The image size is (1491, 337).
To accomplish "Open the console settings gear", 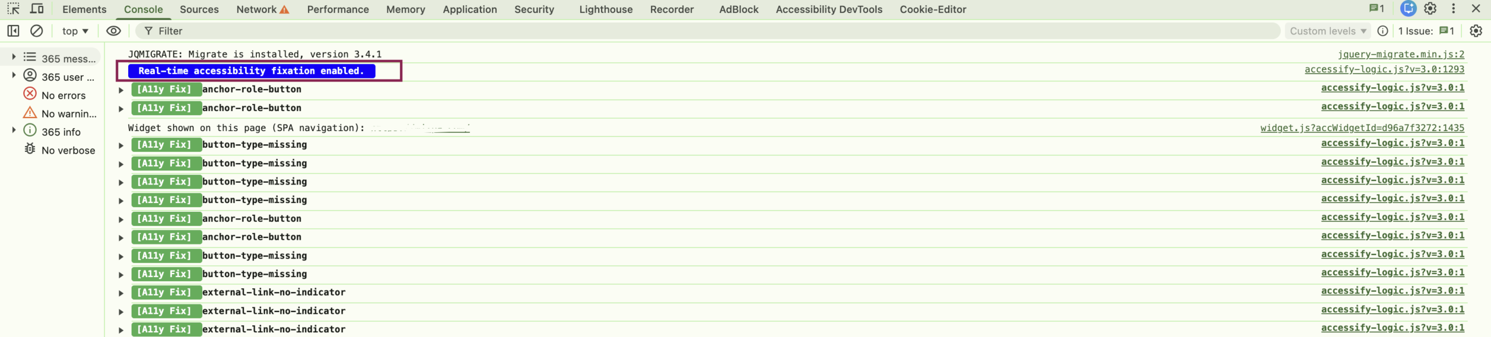I will [1478, 31].
